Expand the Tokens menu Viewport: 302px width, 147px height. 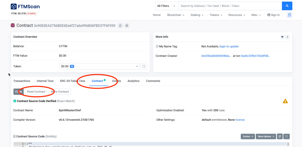tap(216, 15)
